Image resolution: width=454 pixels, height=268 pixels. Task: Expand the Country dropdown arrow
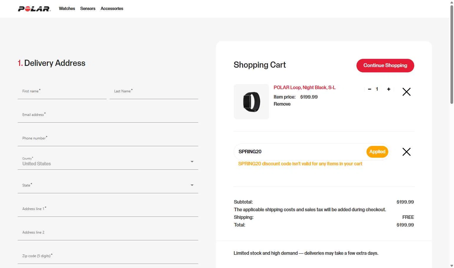point(192,162)
